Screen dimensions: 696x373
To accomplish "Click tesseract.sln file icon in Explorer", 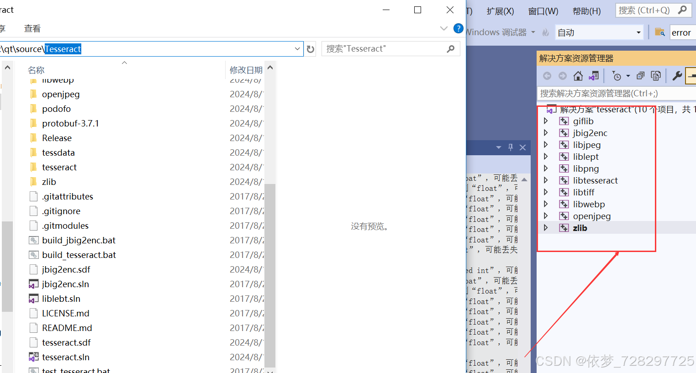I will tap(33, 357).
